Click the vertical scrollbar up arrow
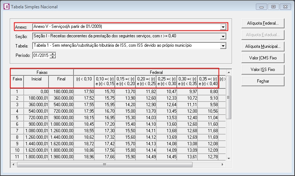Viewport: 295px width, 176px height. pyautogui.click(x=229, y=72)
